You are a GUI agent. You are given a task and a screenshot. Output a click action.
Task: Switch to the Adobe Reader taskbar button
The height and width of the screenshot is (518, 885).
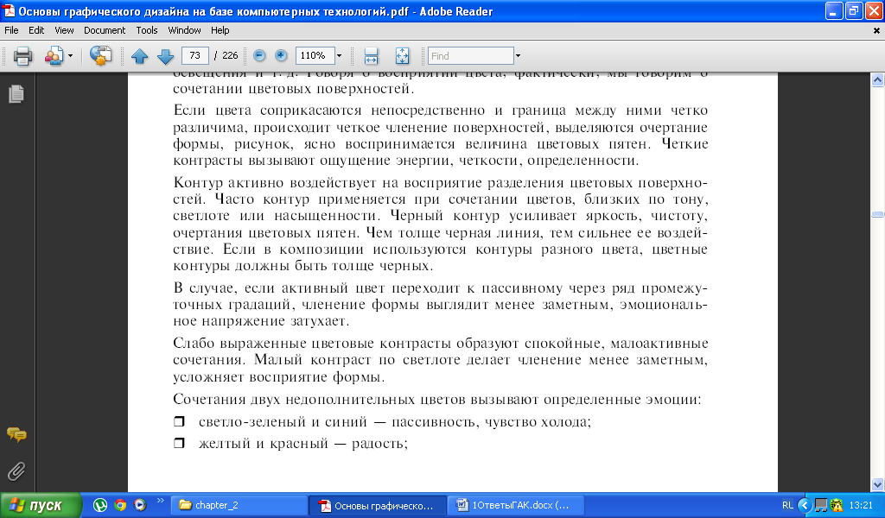coord(379,506)
